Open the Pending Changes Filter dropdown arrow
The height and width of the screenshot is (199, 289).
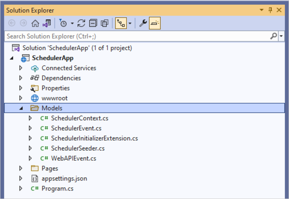point(72,23)
